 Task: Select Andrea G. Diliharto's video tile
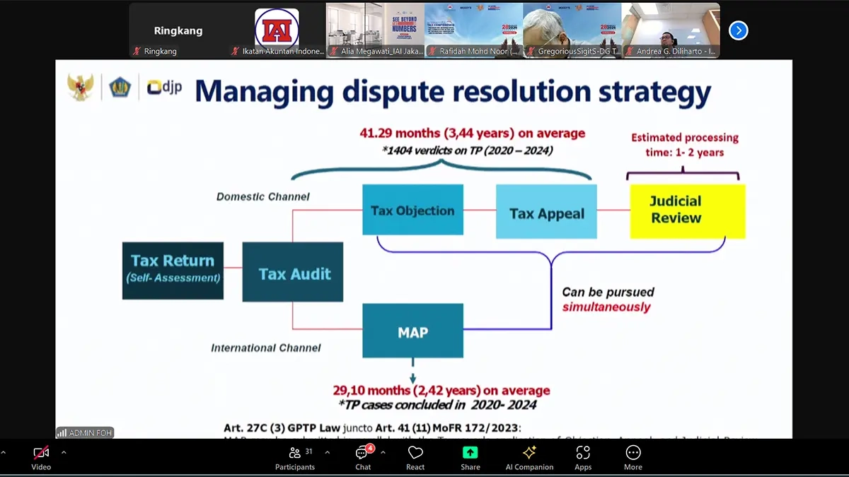[670, 30]
